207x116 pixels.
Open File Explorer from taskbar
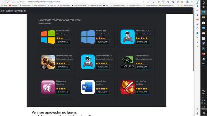[x=203, y=17]
